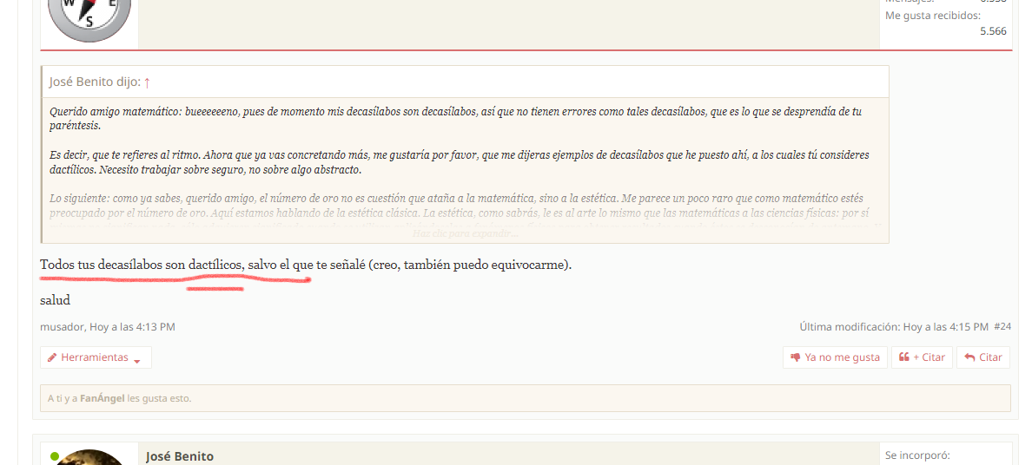The width and height of the screenshot is (1032, 465).
Task: Click the Me gusta recibidos label
Action: click(x=932, y=16)
